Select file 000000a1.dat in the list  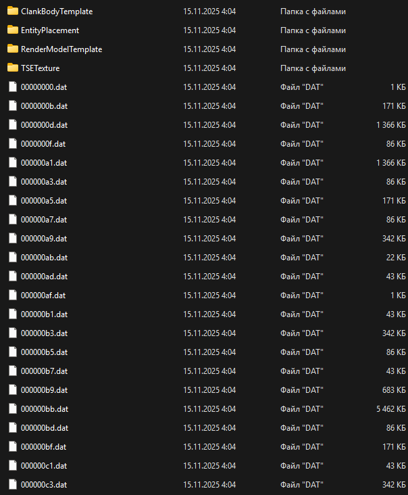click(44, 163)
